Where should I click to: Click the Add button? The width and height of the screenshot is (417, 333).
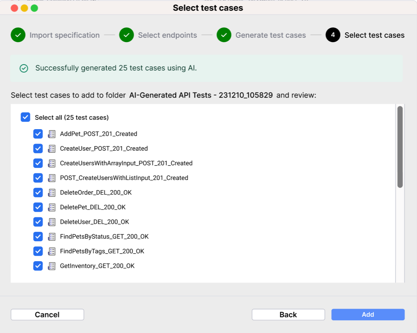[368, 314]
